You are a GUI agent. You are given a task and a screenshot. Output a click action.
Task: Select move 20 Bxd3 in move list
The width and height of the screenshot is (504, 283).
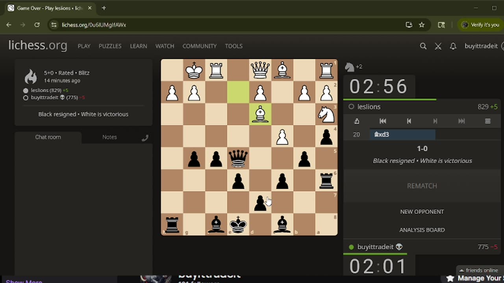click(402, 134)
